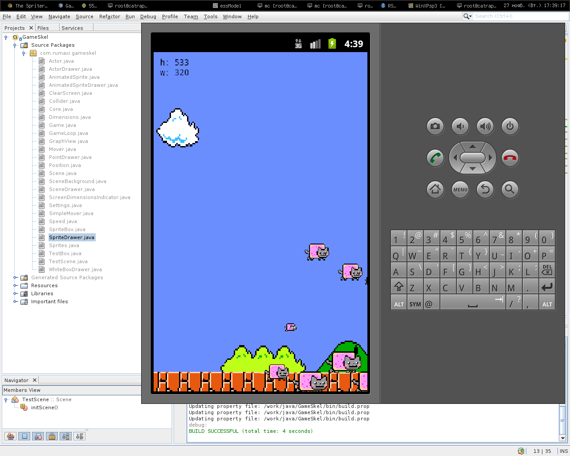Toggle show inherited members in Navigator
The image size is (570, 456).
(11, 436)
